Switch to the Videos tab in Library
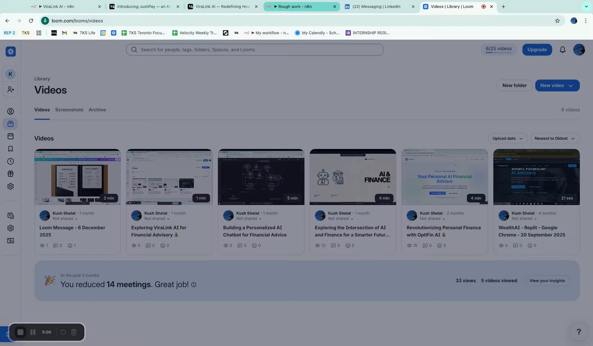Screen dimensions: 593x346 (42, 110)
